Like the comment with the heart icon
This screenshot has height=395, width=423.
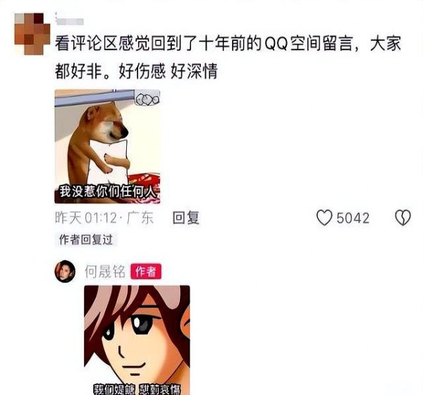(x=324, y=218)
